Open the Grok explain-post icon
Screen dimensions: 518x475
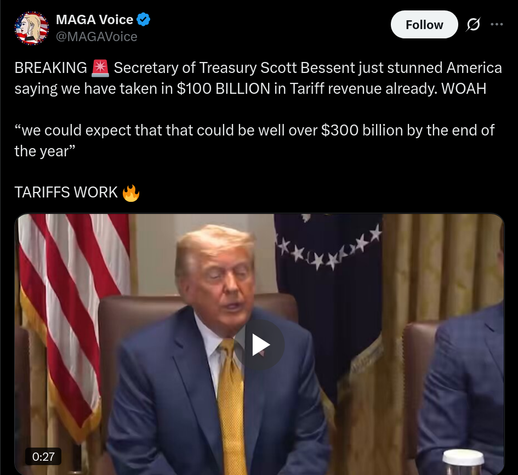coord(473,25)
